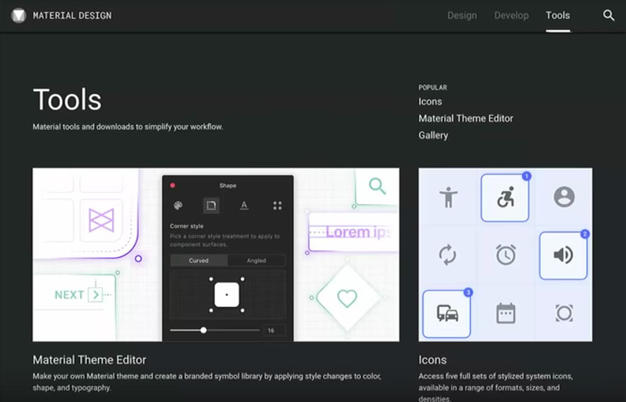Click the corner radius slider handle
This screenshot has height=402, width=626.
pos(203,330)
